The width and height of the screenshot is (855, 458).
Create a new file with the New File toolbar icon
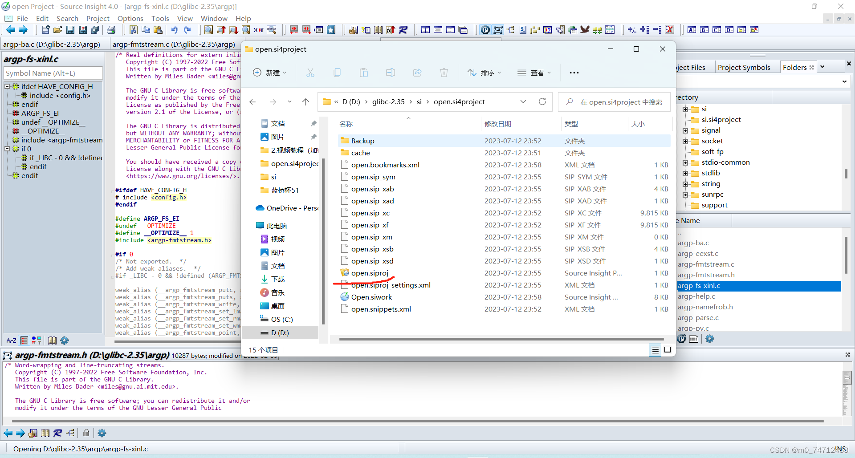click(45, 30)
